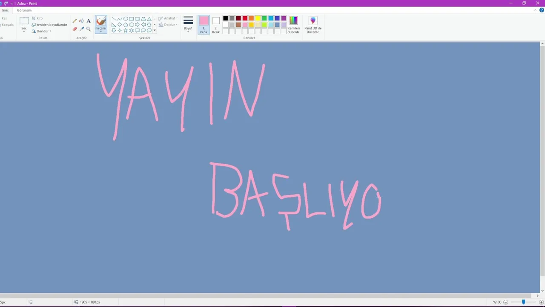This screenshot has width=545, height=307.
Task: Pick the green color swatch
Action: (x=264, y=18)
